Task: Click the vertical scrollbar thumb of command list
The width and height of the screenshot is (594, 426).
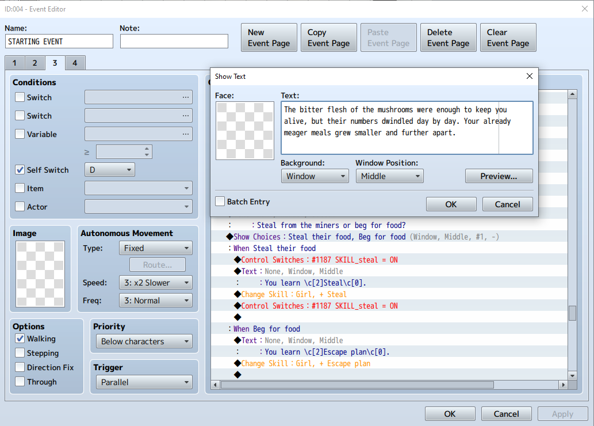Action: [572, 313]
